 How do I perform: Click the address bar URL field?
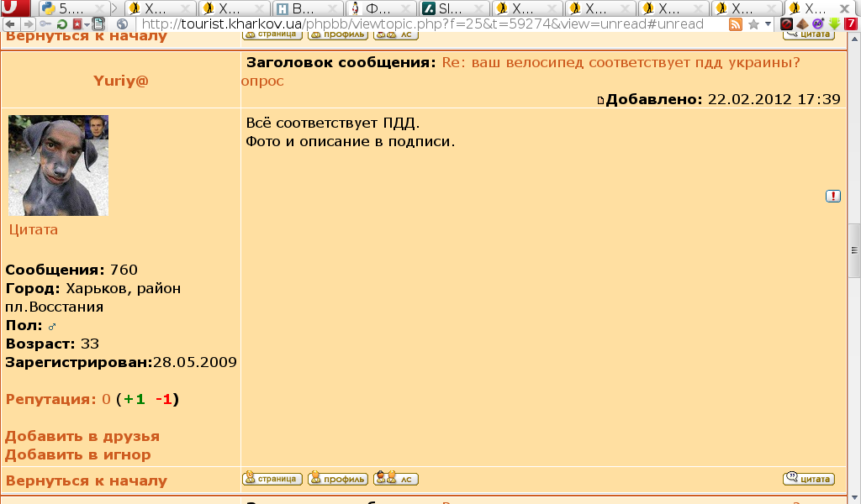(420, 24)
